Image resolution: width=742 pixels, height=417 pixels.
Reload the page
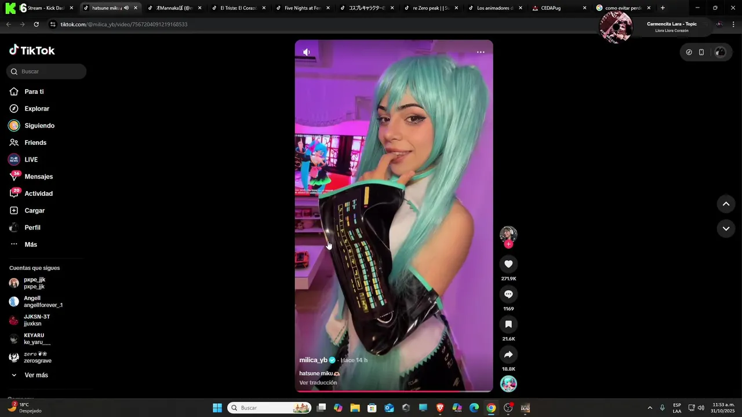pyautogui.click(x=36, y=24)
